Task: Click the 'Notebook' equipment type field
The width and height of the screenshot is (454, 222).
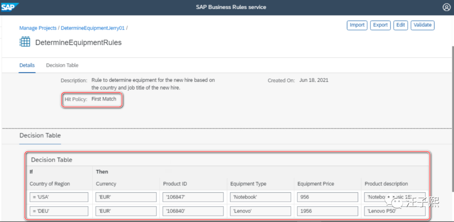Action: [x=261, y=197]
